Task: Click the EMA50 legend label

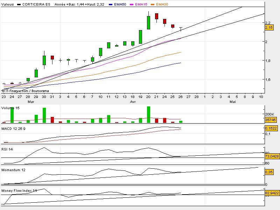Action: click(x=120, y=4)
